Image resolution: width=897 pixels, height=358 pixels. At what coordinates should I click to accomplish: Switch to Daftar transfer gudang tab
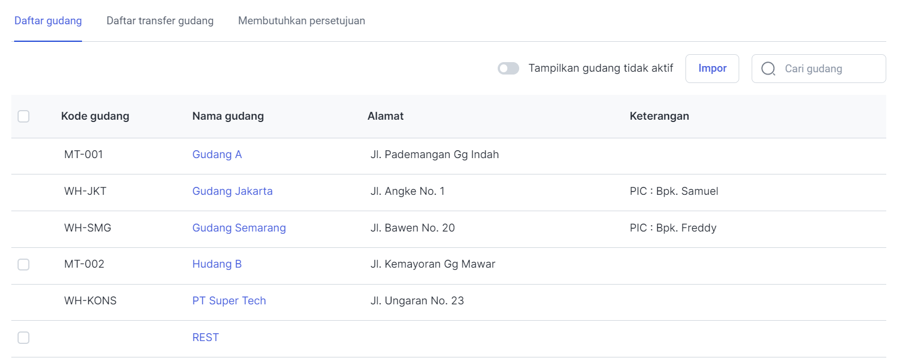pos(160,21)
